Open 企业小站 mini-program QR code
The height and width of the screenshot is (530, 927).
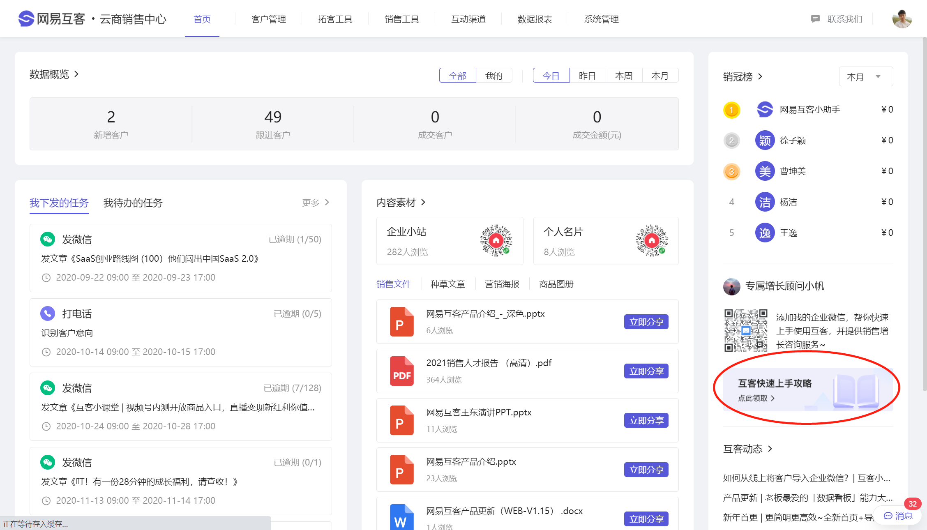click(496, 241)
